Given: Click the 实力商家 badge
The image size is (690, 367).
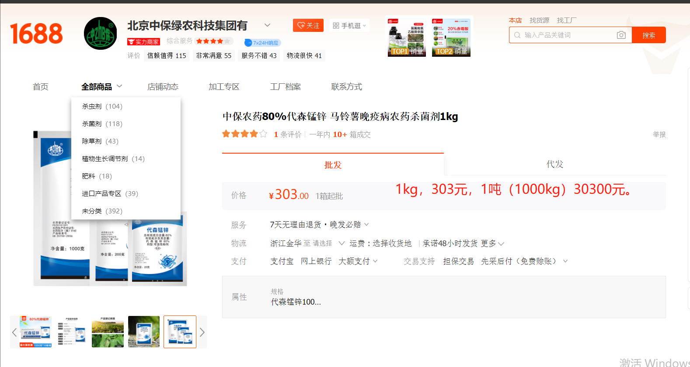Looking at the screenshot, I should 143,42.
